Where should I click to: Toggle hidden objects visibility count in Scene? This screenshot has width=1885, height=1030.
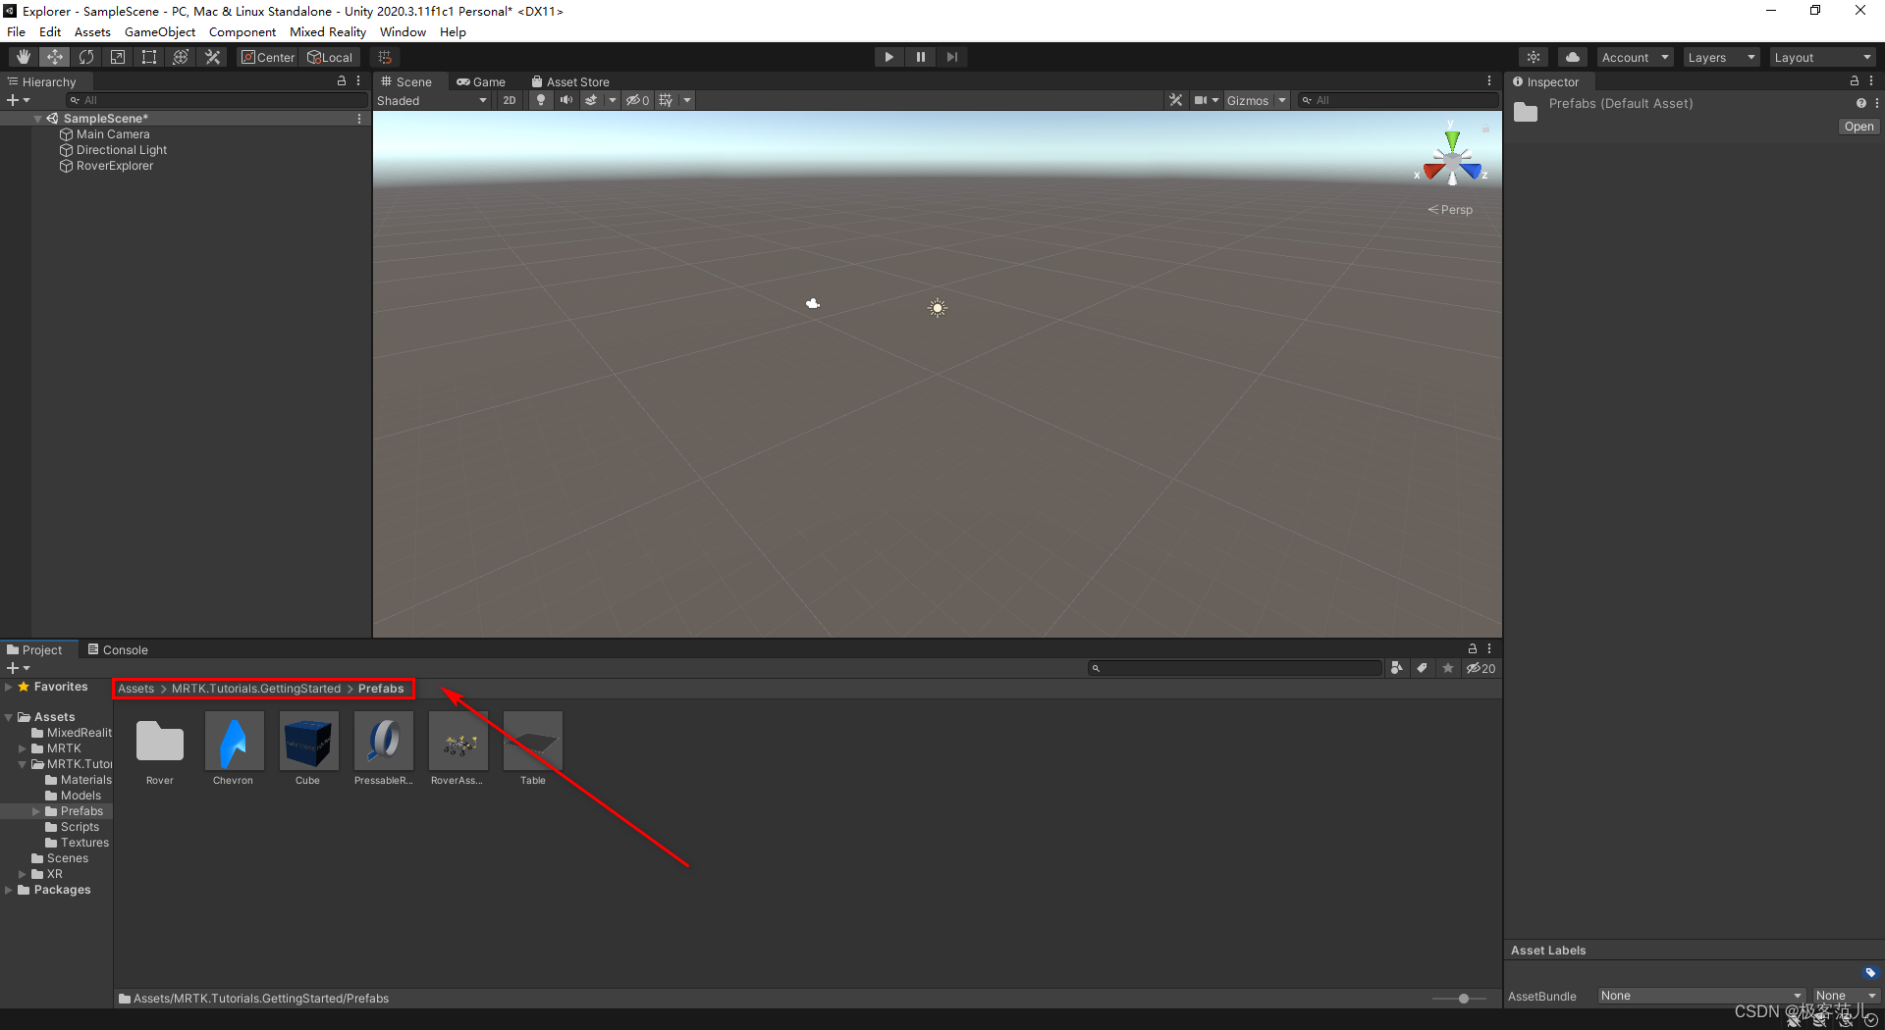[639, 100]
